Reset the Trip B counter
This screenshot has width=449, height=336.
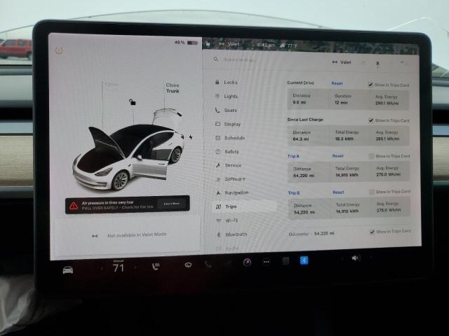point(338,192)
